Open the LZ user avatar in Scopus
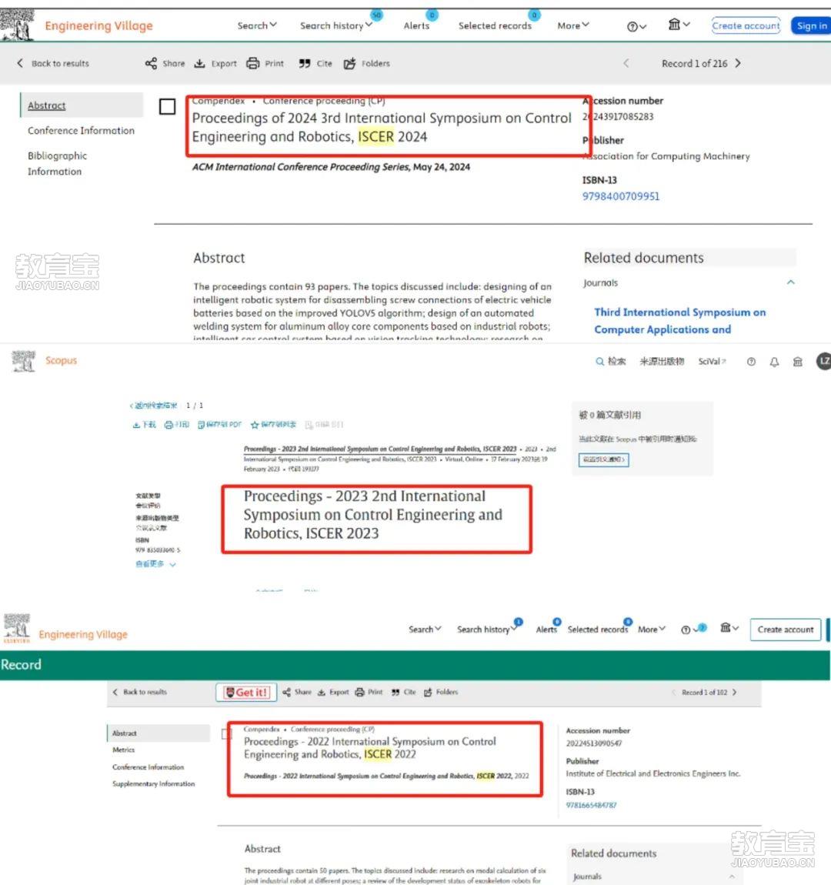 tap(823, 361)
